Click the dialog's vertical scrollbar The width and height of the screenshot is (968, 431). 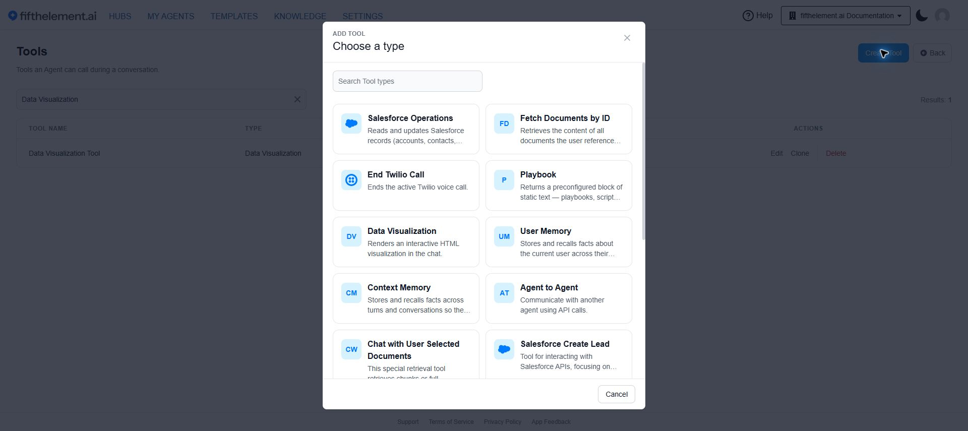[x=643, y=151]
